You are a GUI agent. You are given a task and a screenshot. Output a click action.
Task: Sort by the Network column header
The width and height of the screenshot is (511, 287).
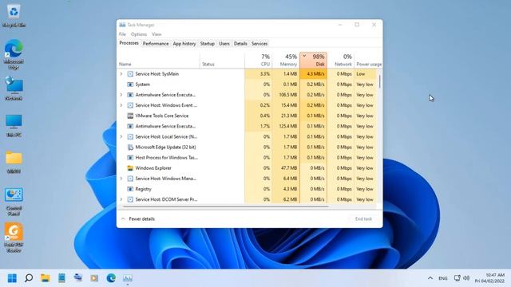(341, 61)
